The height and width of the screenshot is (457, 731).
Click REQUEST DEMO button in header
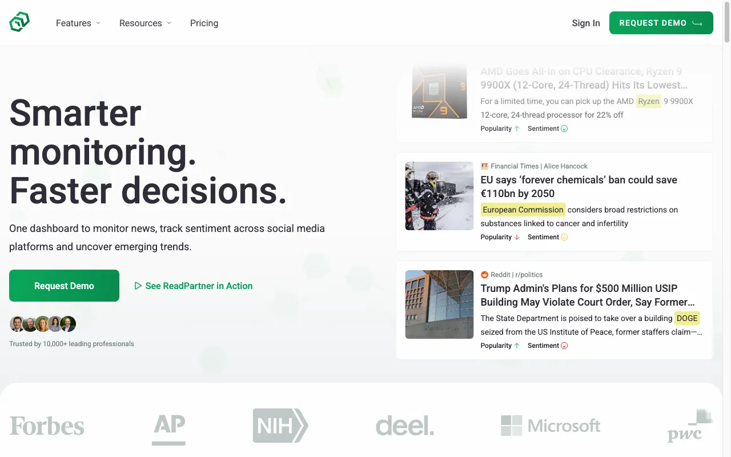point(661,23)
